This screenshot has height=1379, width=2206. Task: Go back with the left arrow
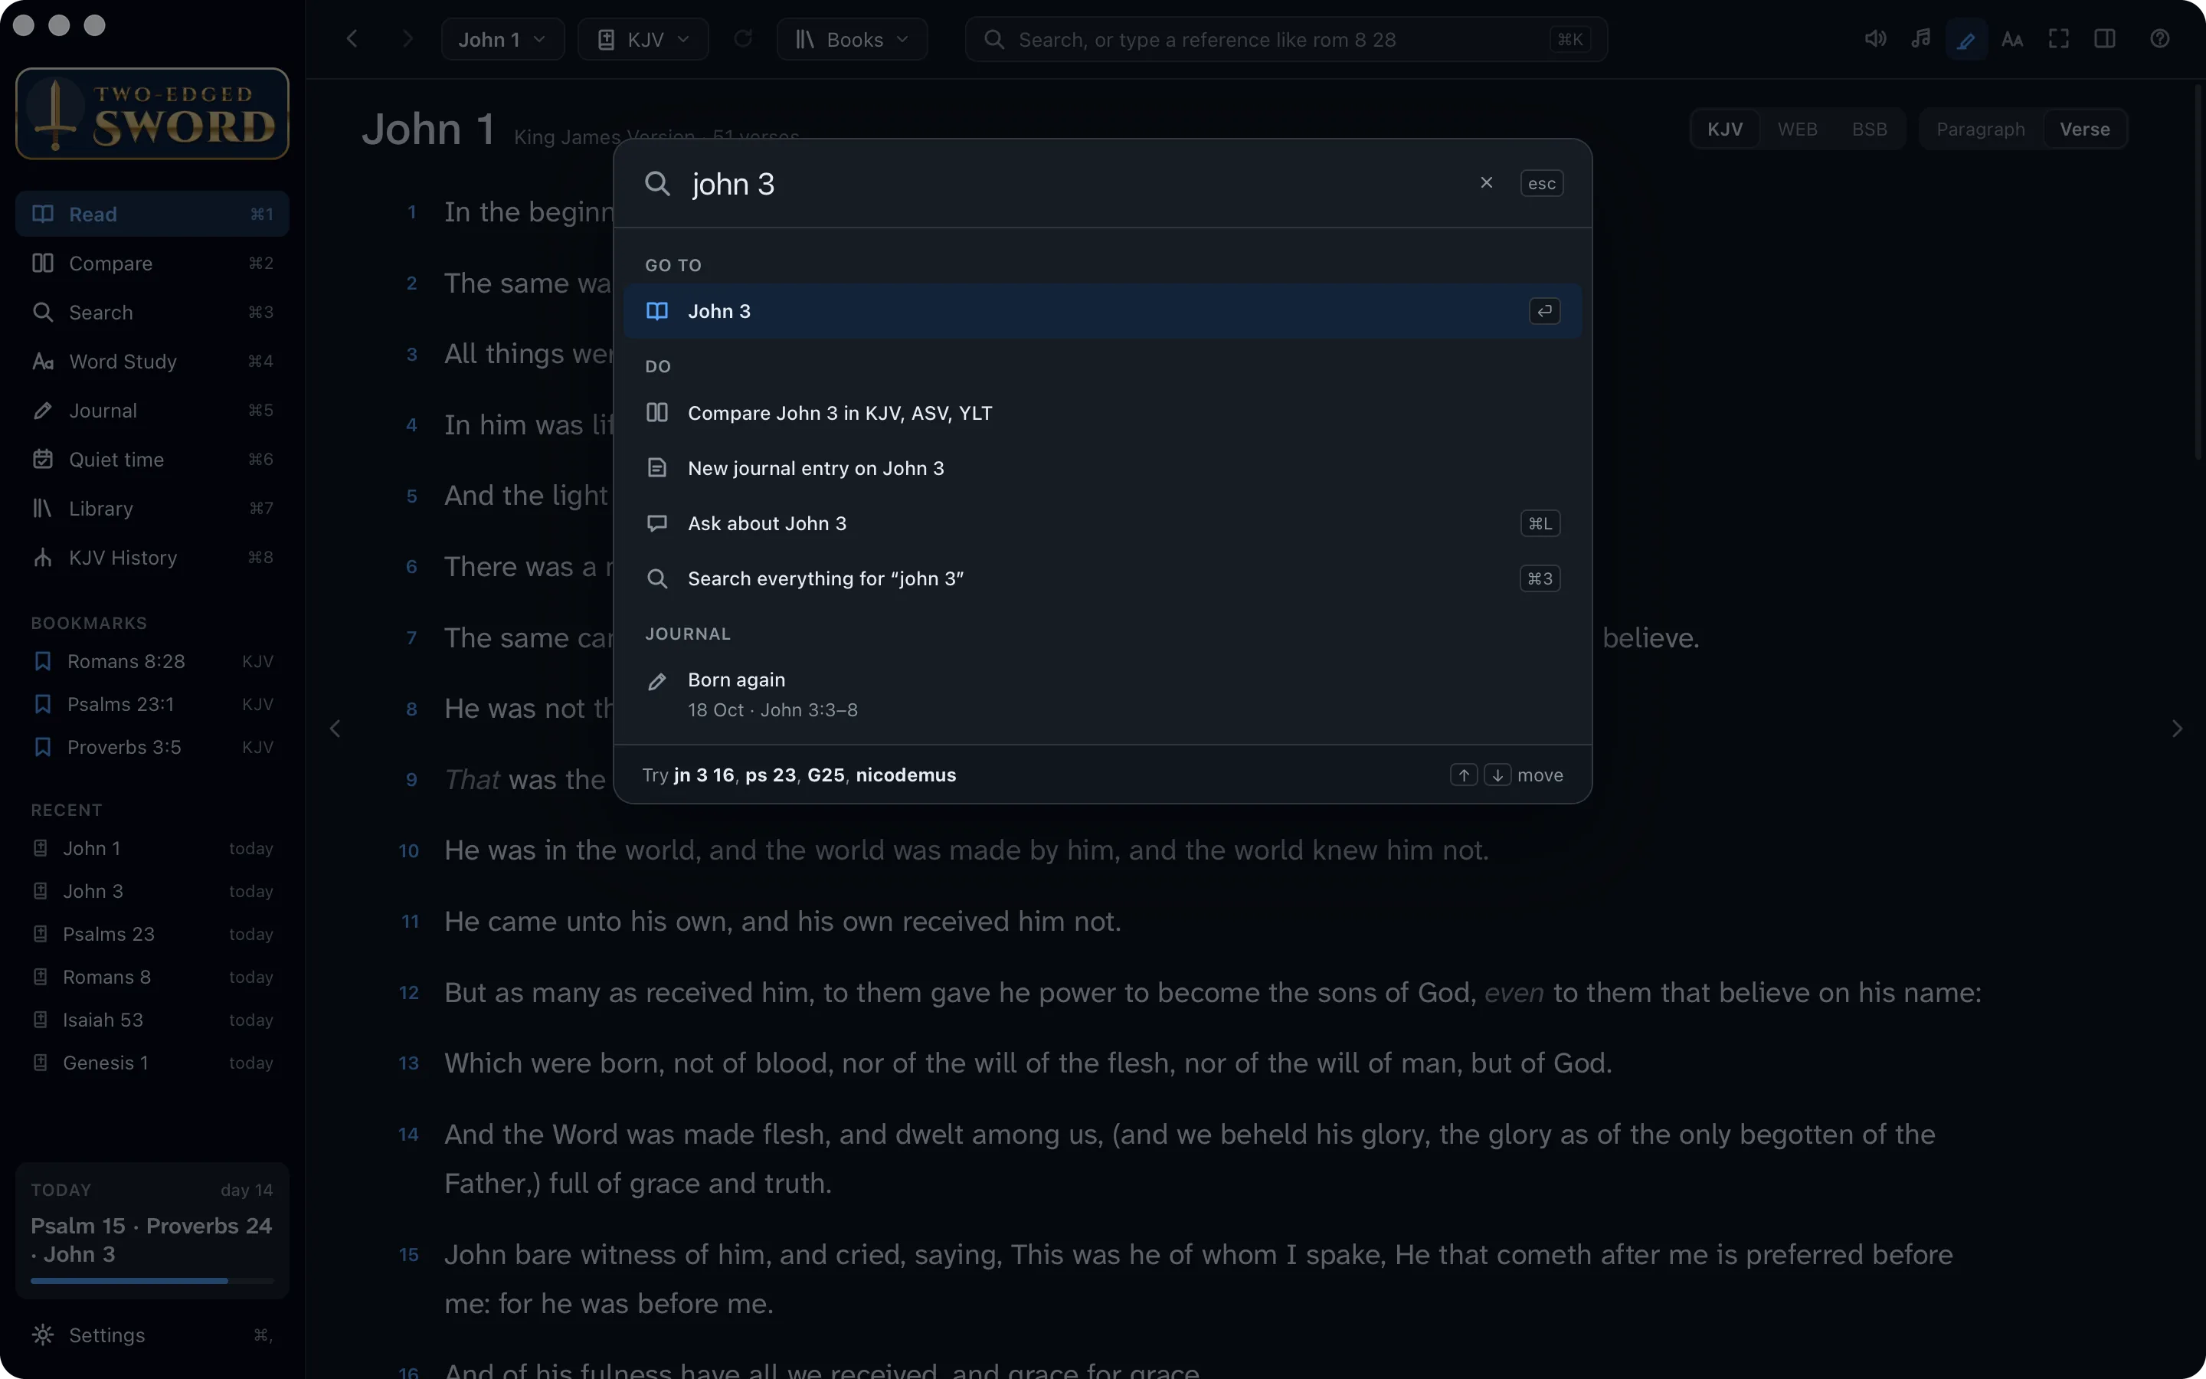tap(353, 39)
